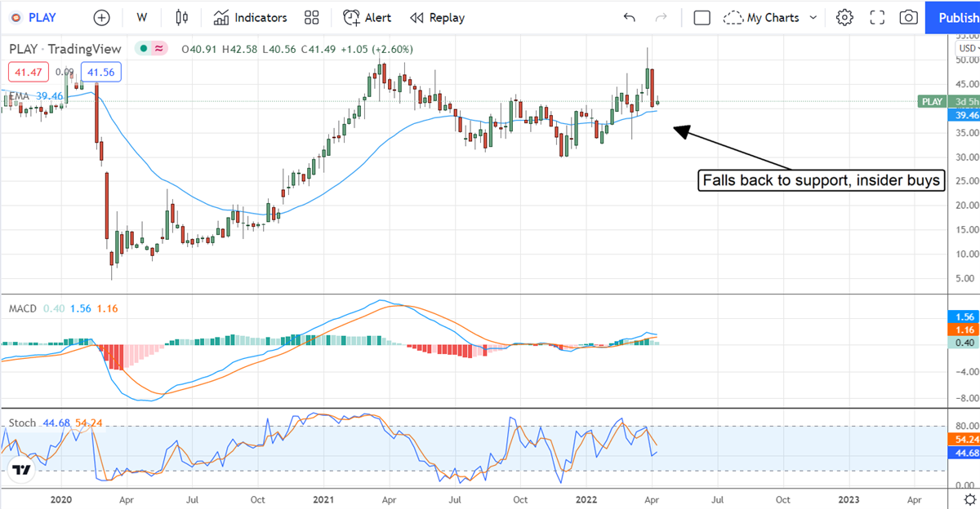Click the TradingView logo watermark
980x509 pixels.
22,471
